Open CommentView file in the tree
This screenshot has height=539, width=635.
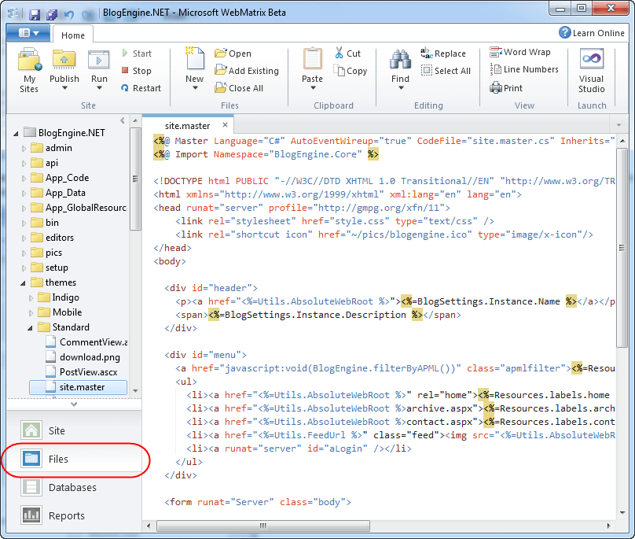coord(87,342)
